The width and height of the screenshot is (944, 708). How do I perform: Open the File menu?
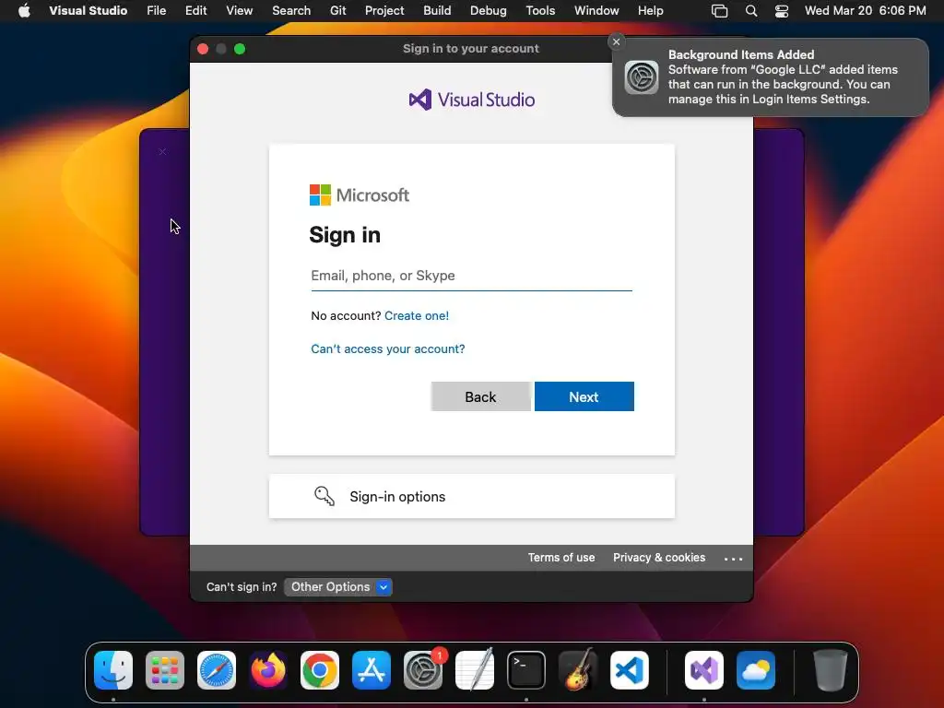coord(157,11)
